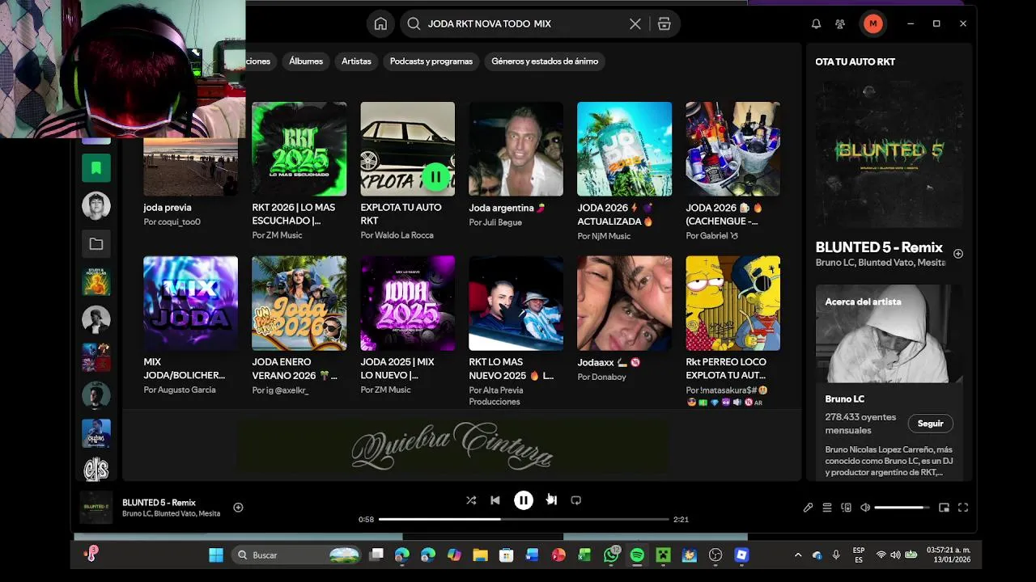Select Géneros y estados de ánimo filter

pos(545,61)
